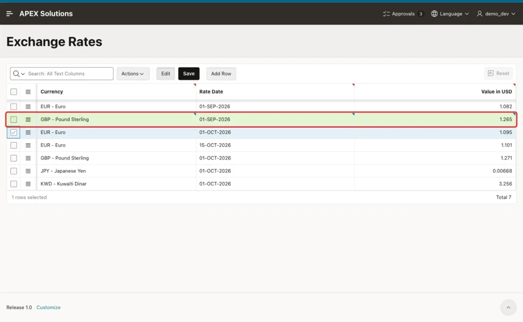
Task: Open the Actions dropdown menu
Action: coord(133,74)
